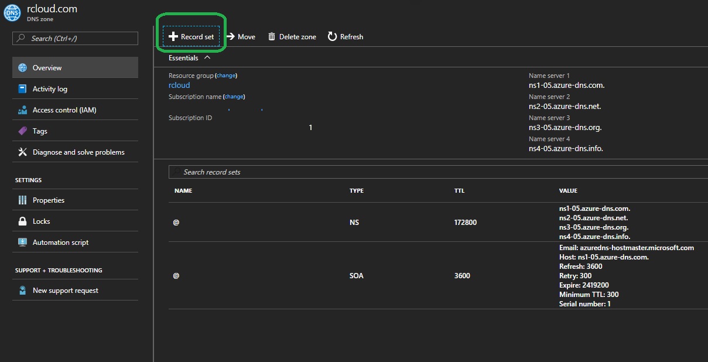Click the New support request icon

tap(23, 291)
